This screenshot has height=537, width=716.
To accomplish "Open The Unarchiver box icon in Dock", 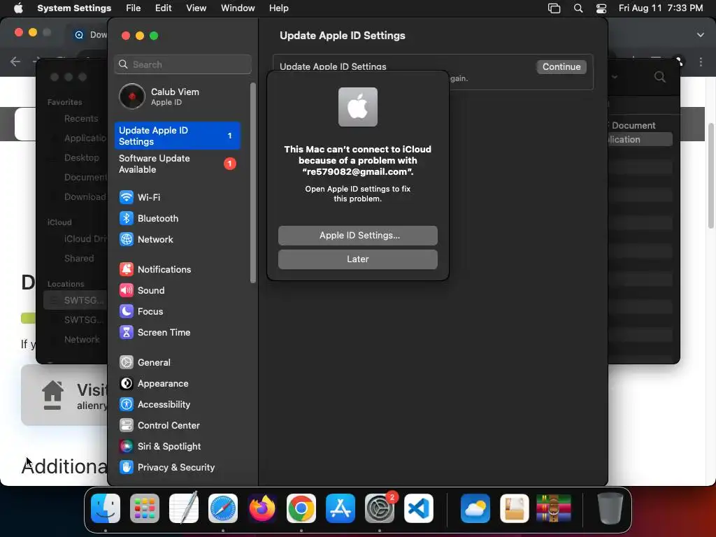I will point(515,508).
